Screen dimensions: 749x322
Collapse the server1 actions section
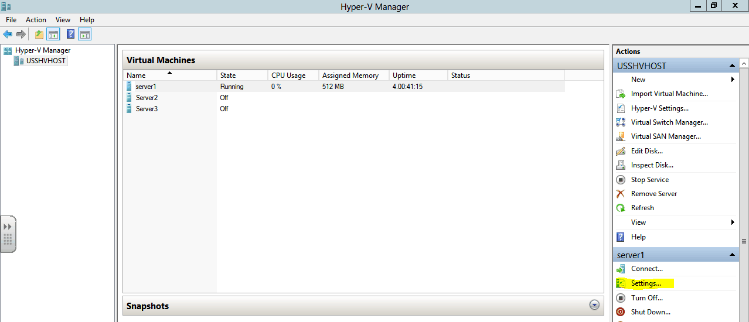coord(732,255)
